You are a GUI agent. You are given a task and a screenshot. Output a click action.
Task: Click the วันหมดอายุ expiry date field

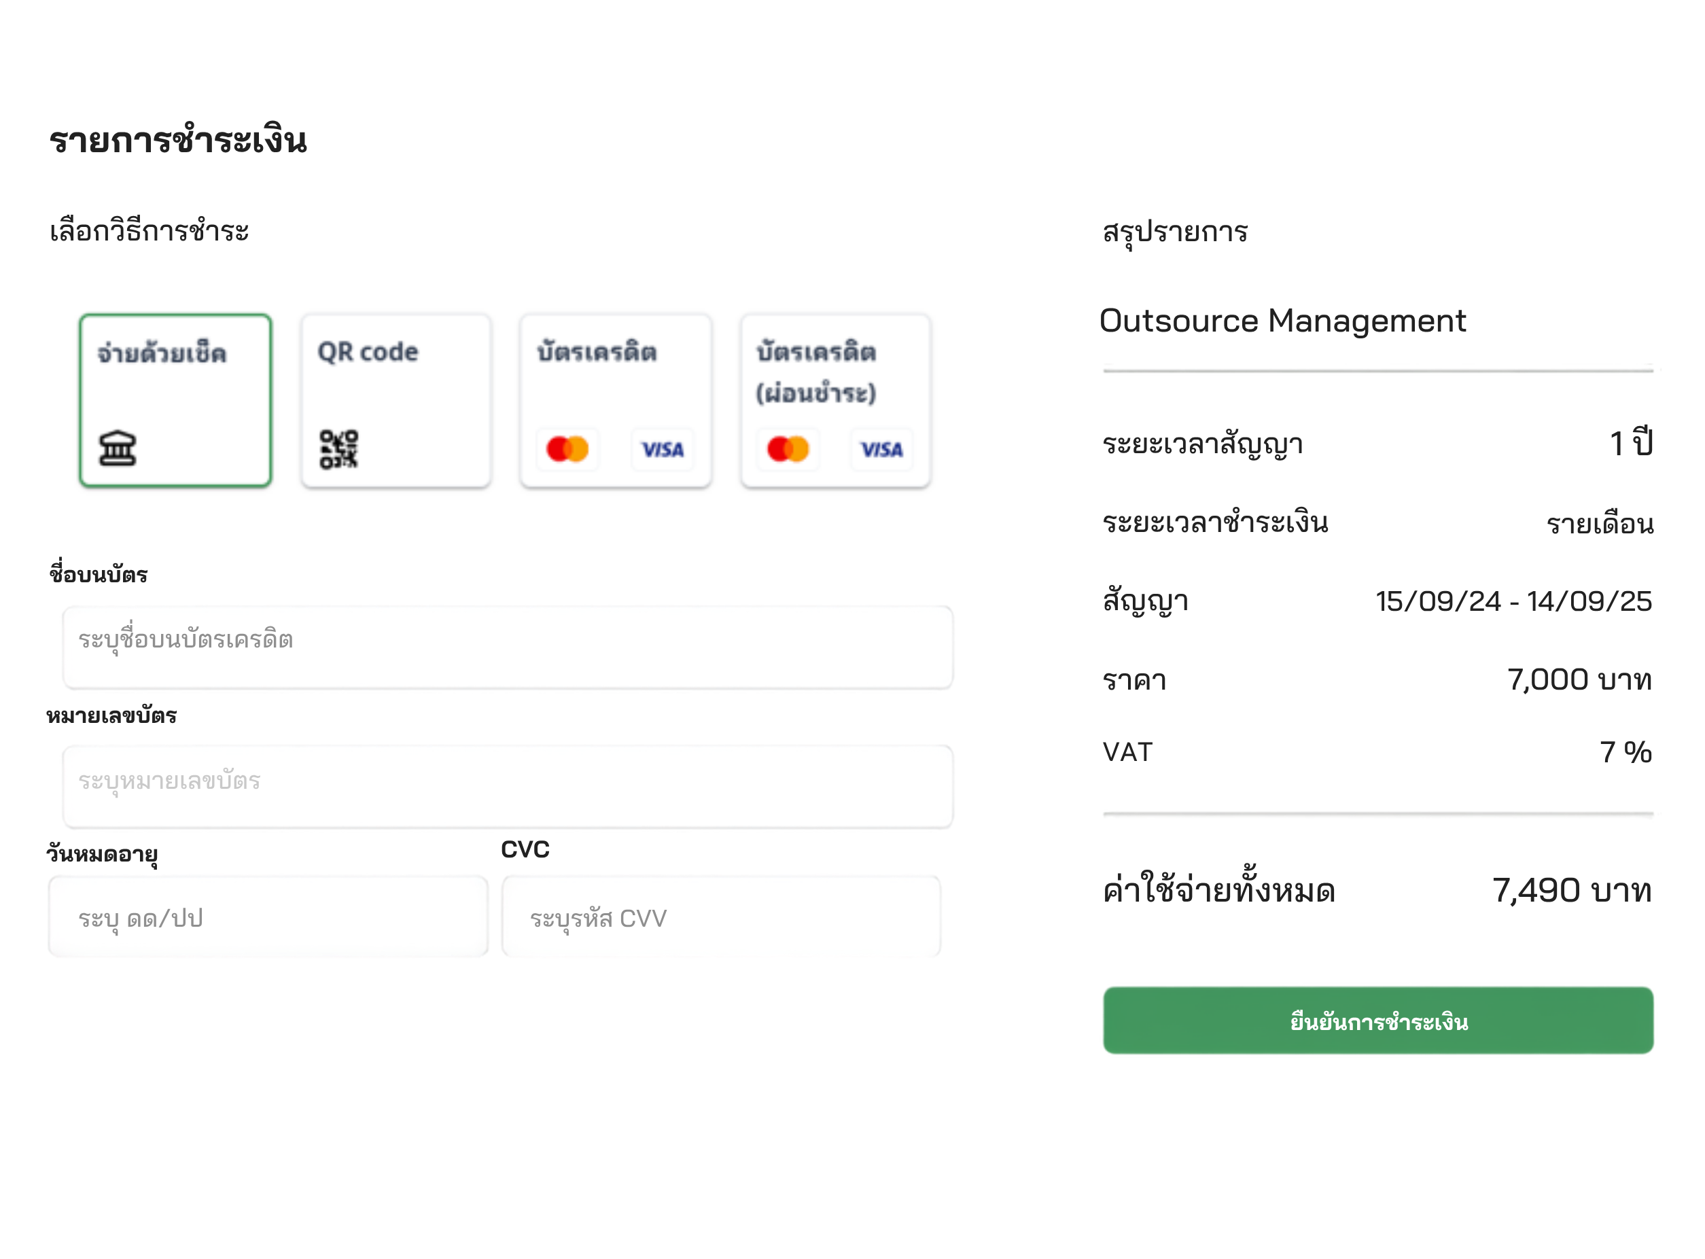click(x=268, y=916)
